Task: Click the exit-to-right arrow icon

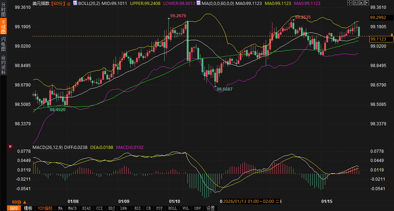Action: coord(367,3)
